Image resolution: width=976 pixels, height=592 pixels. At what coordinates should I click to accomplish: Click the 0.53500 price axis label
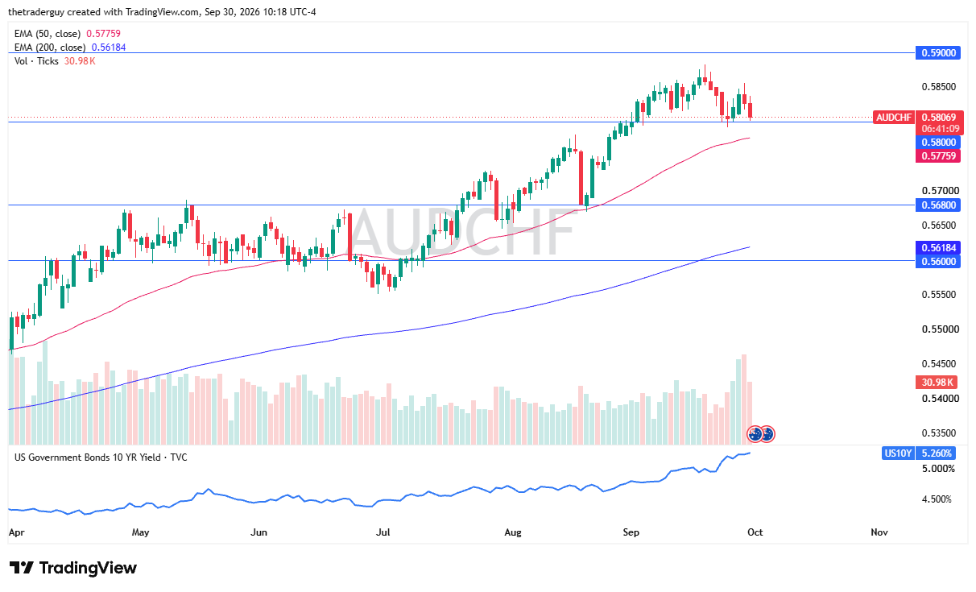click(938, 433)
